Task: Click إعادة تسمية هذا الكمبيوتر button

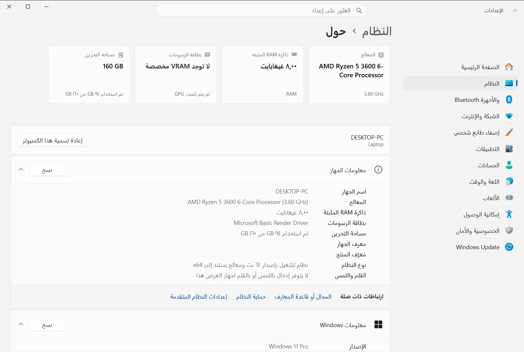Action: tap(52, 140)
